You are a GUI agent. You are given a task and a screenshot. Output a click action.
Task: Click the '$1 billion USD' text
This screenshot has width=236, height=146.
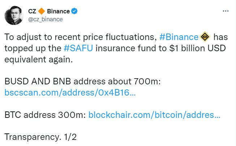(190, 48)
